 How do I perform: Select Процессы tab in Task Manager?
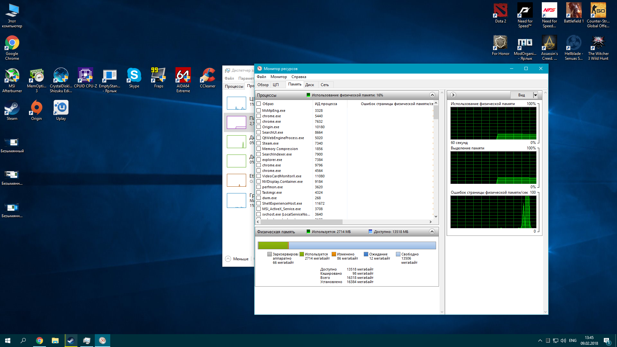pyautogui.click(x=234, y=86)
